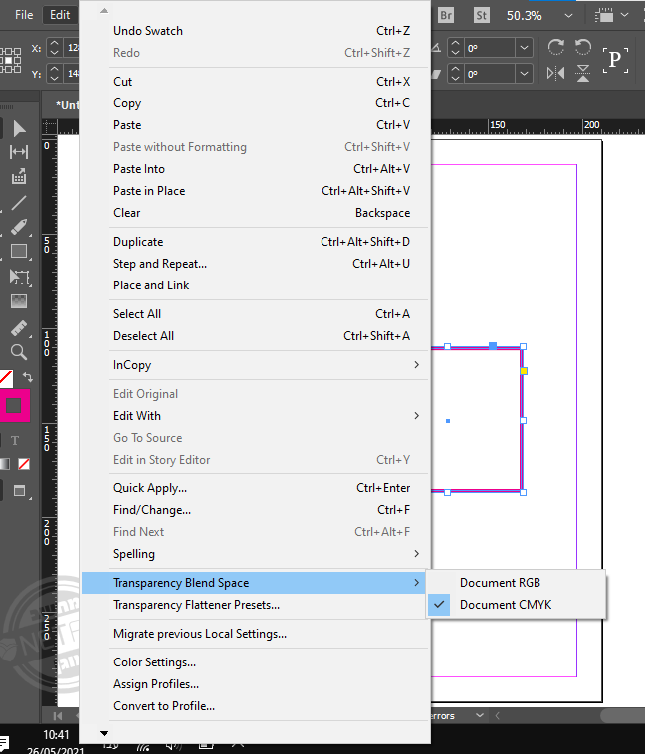Rotate 90° clockwise icon
This screenshot has width=645, height=754.
(x=556, y=47)
